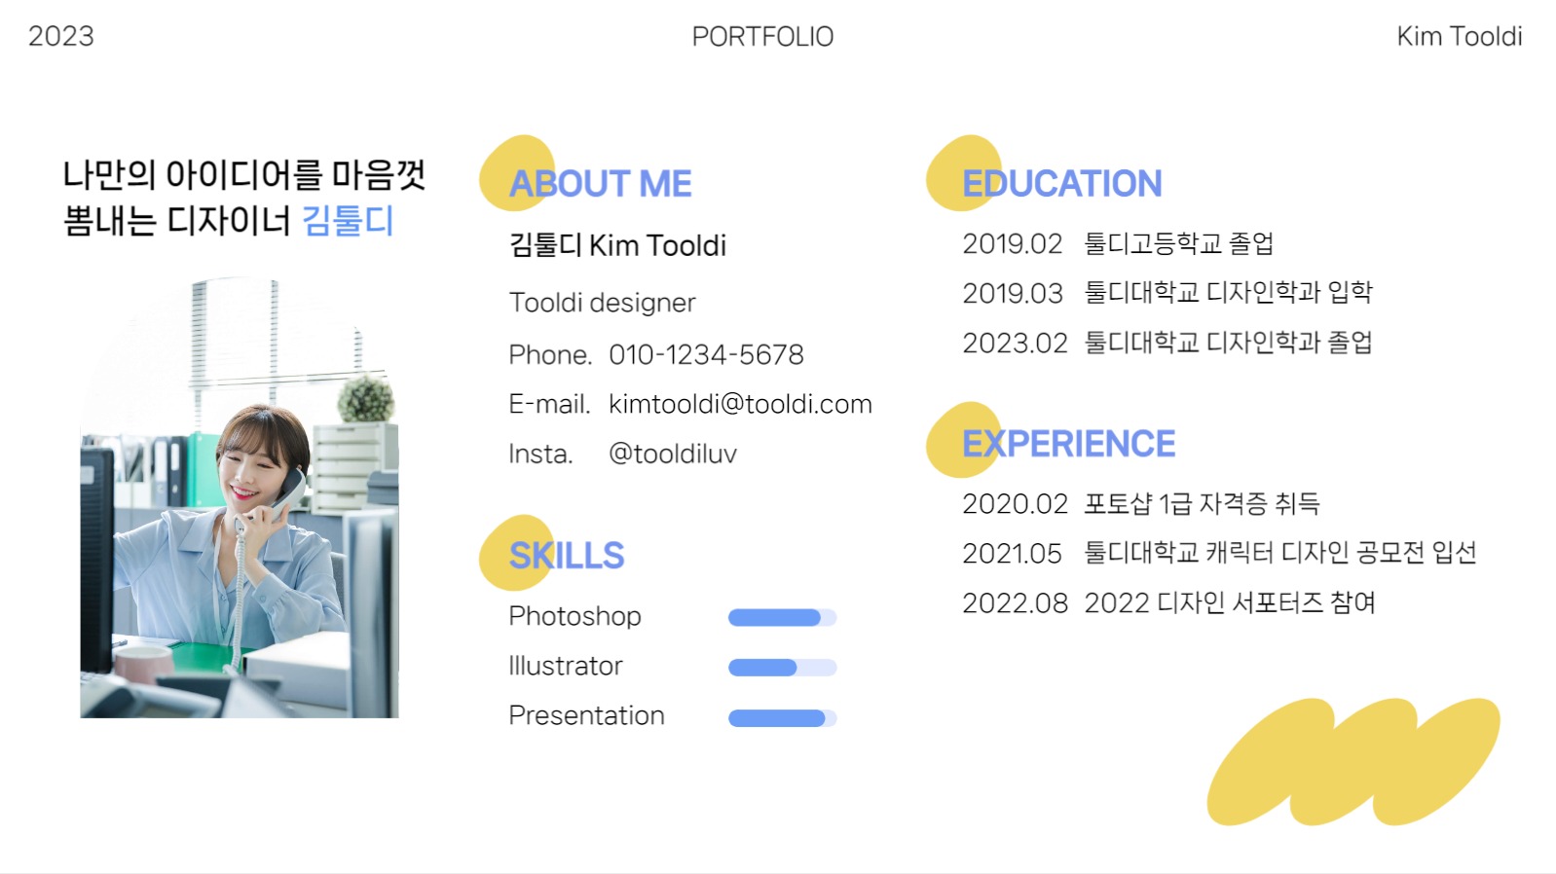Click the Photoshop skill level bar

click(782, 617)
